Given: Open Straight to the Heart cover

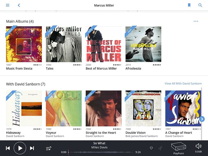Looking at the screenshot, I should pyautogui.click(x=103, y=108).
